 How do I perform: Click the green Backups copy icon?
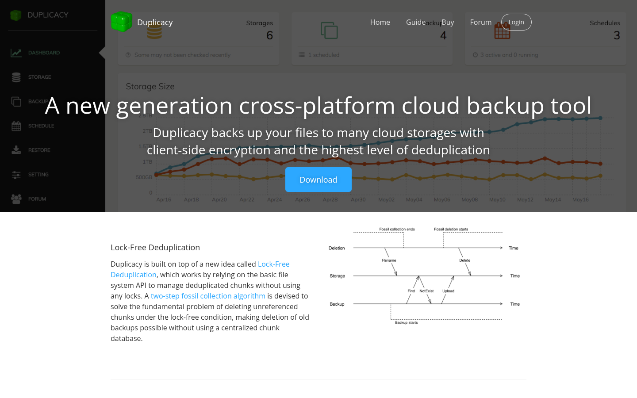click(x=329, y=31)
